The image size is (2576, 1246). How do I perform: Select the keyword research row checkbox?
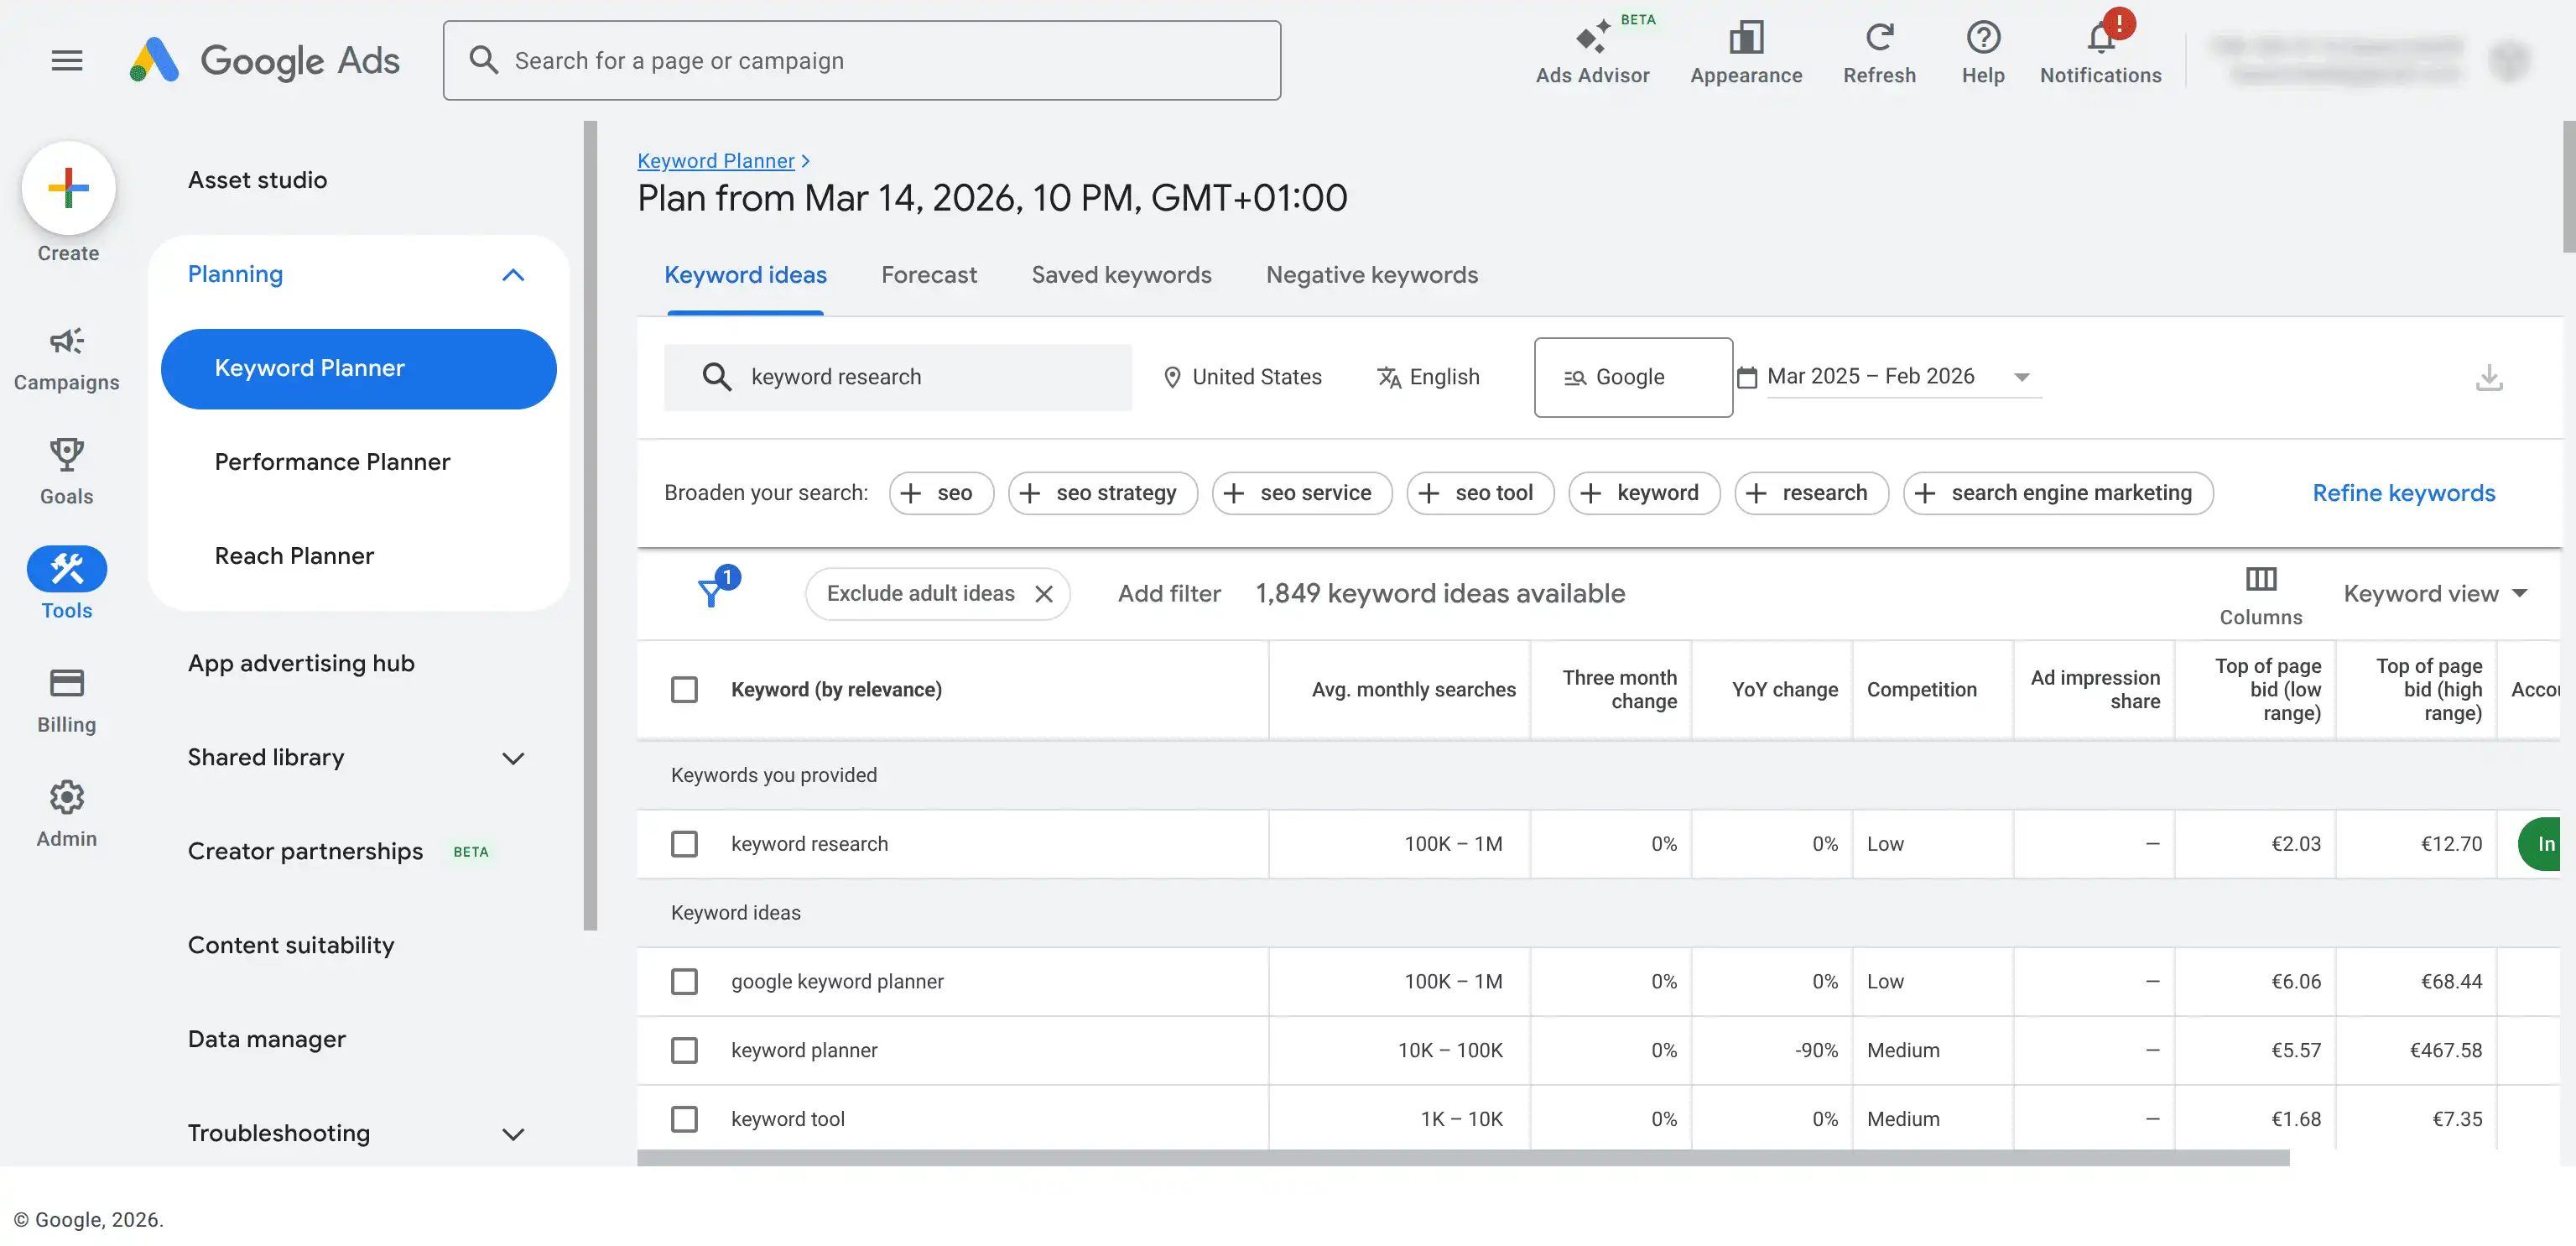(x=685, y=843)
